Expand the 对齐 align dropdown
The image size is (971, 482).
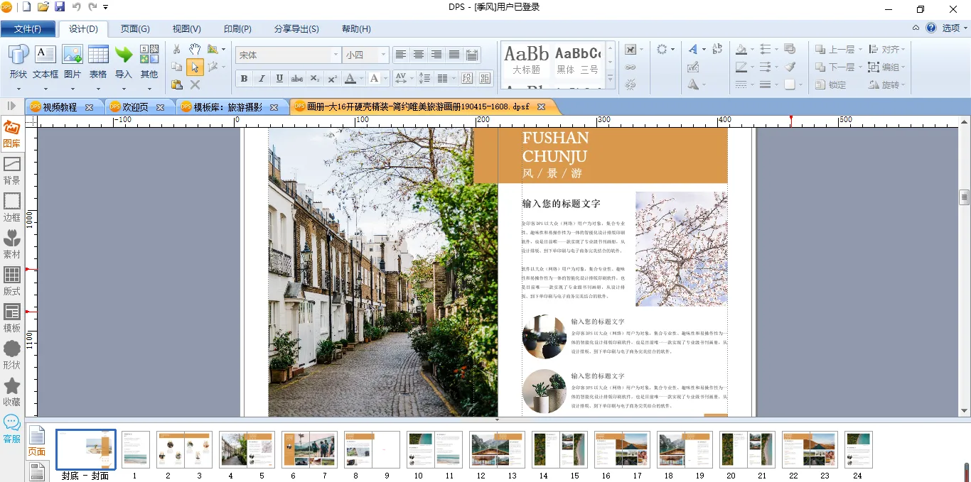tap(889, 50)
